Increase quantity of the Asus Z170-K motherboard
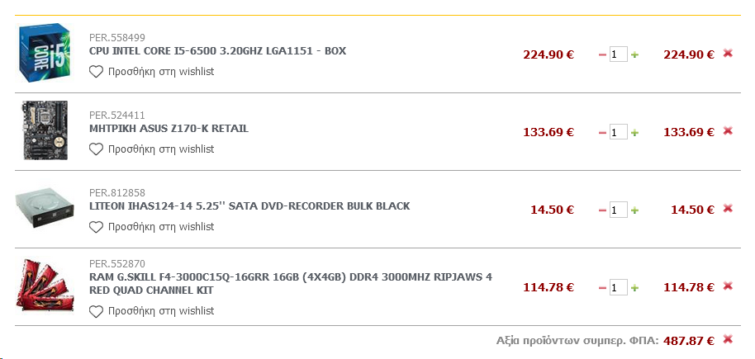This screenshot has width=755, height=359. pos(635,133)
